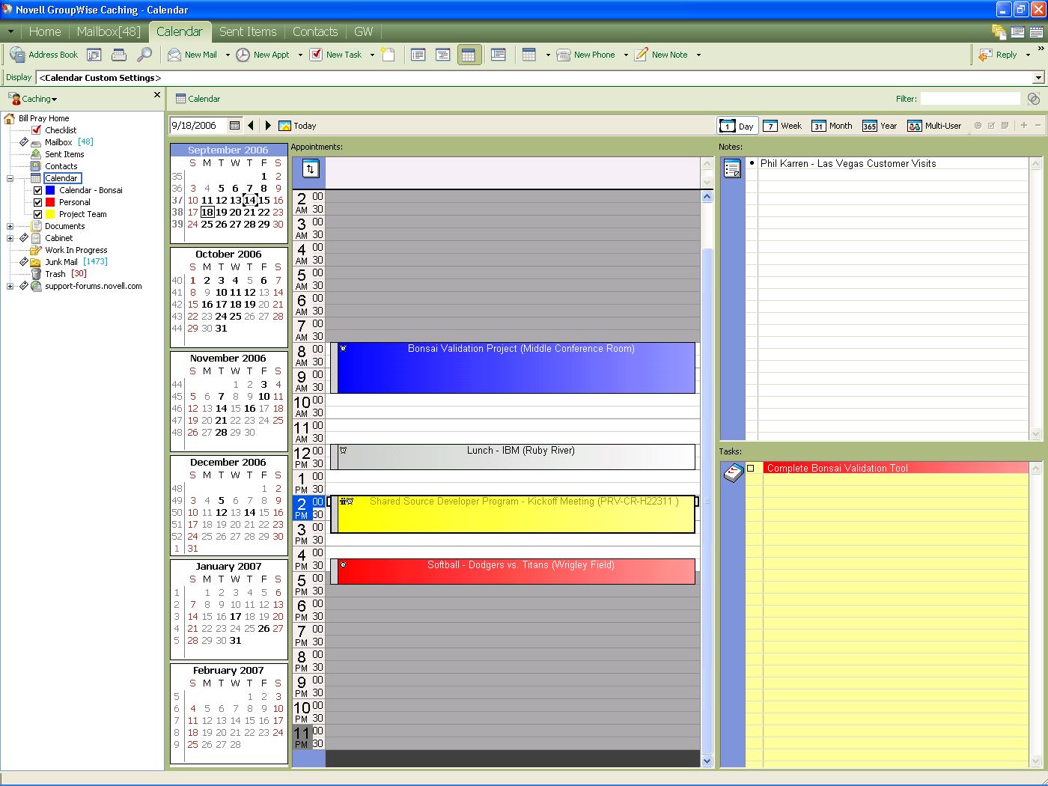Image resolution: width=1048 pixels, height=786 pixels.
Task: Open the Display settings dropdown arrow
Action: 1038,78
